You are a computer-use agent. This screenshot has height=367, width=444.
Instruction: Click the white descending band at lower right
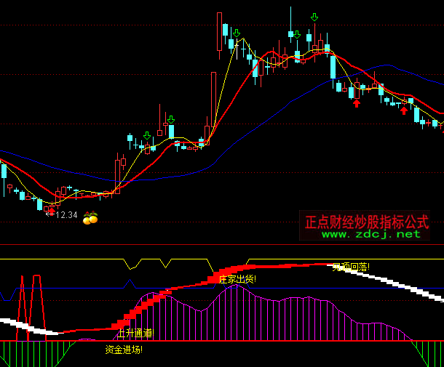click(415, 289)
